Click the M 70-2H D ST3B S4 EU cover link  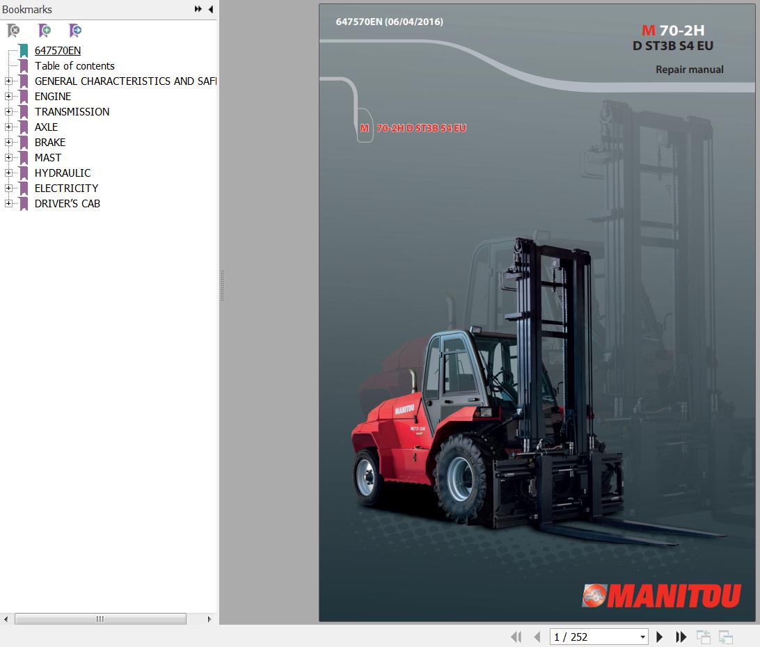(x=413, y=128)
